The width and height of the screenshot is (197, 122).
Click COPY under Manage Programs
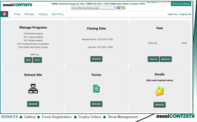coord(37,60)
